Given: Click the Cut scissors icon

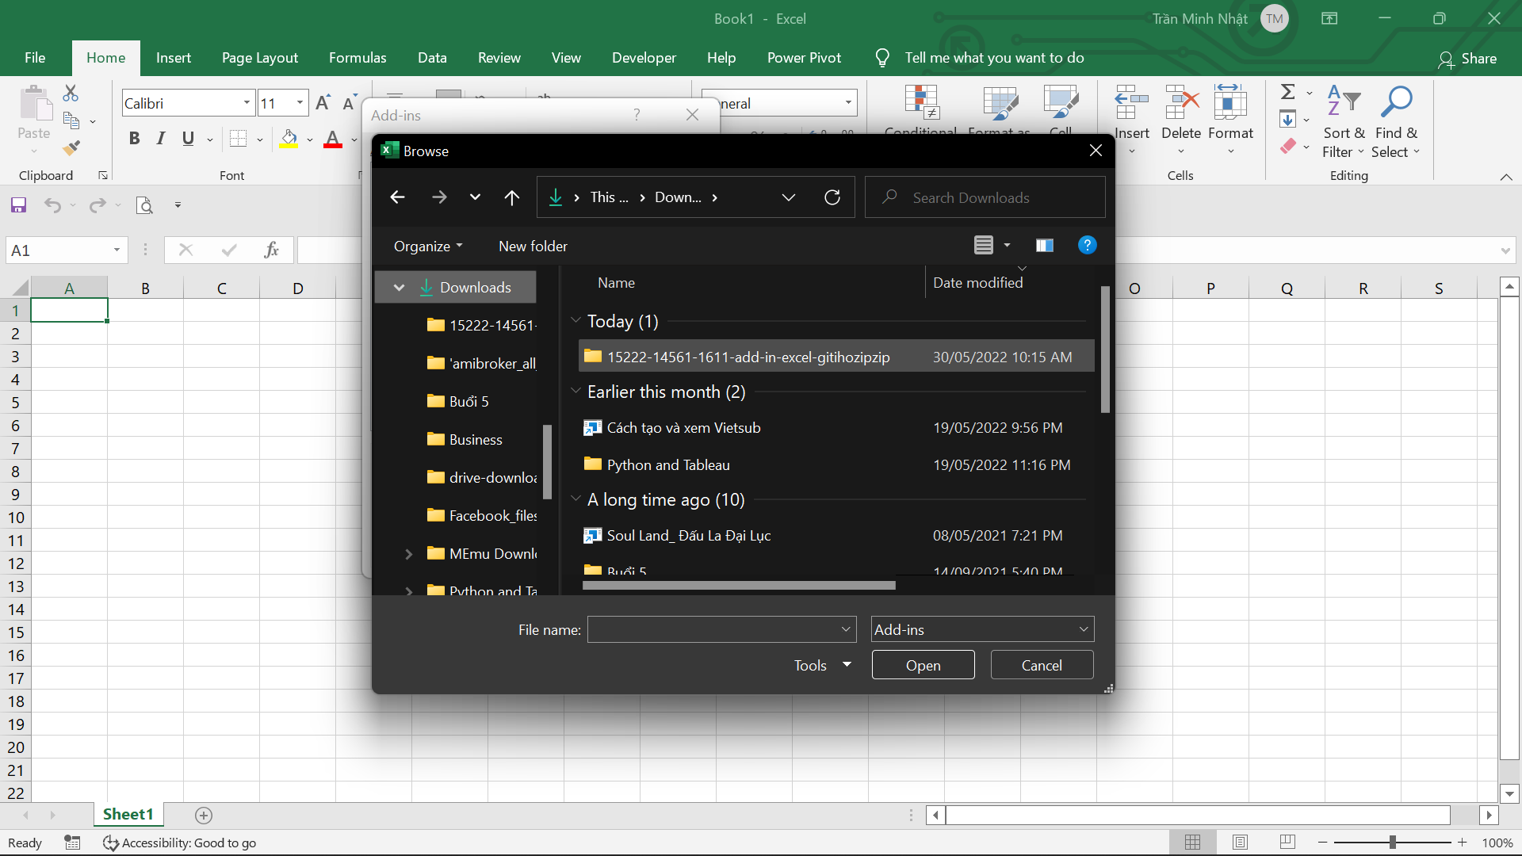Looking at the screenshot, I should coord(71,94).
